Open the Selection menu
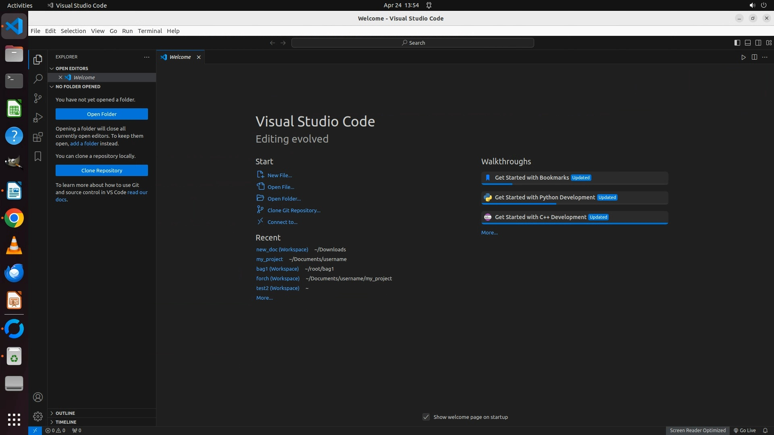The width and height of the screenshot is (774, 435). (x=73, y=31)
